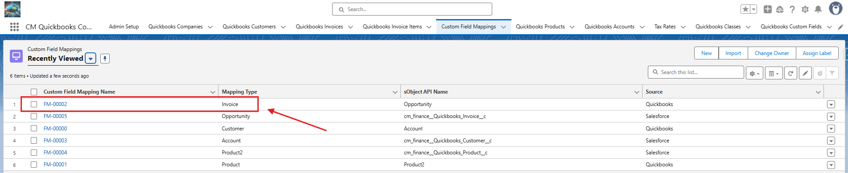Open row actions menu for FM-00005
Screen dimensions: 848x173
click(x=831, y=116)
